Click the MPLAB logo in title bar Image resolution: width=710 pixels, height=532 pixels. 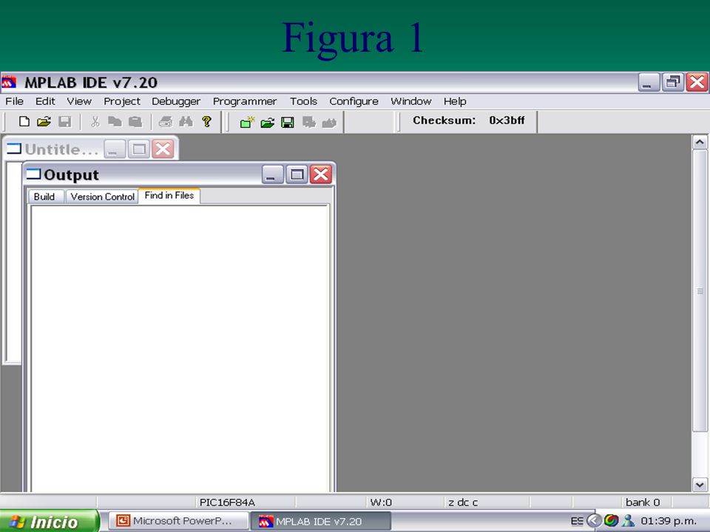pos(9,82)
